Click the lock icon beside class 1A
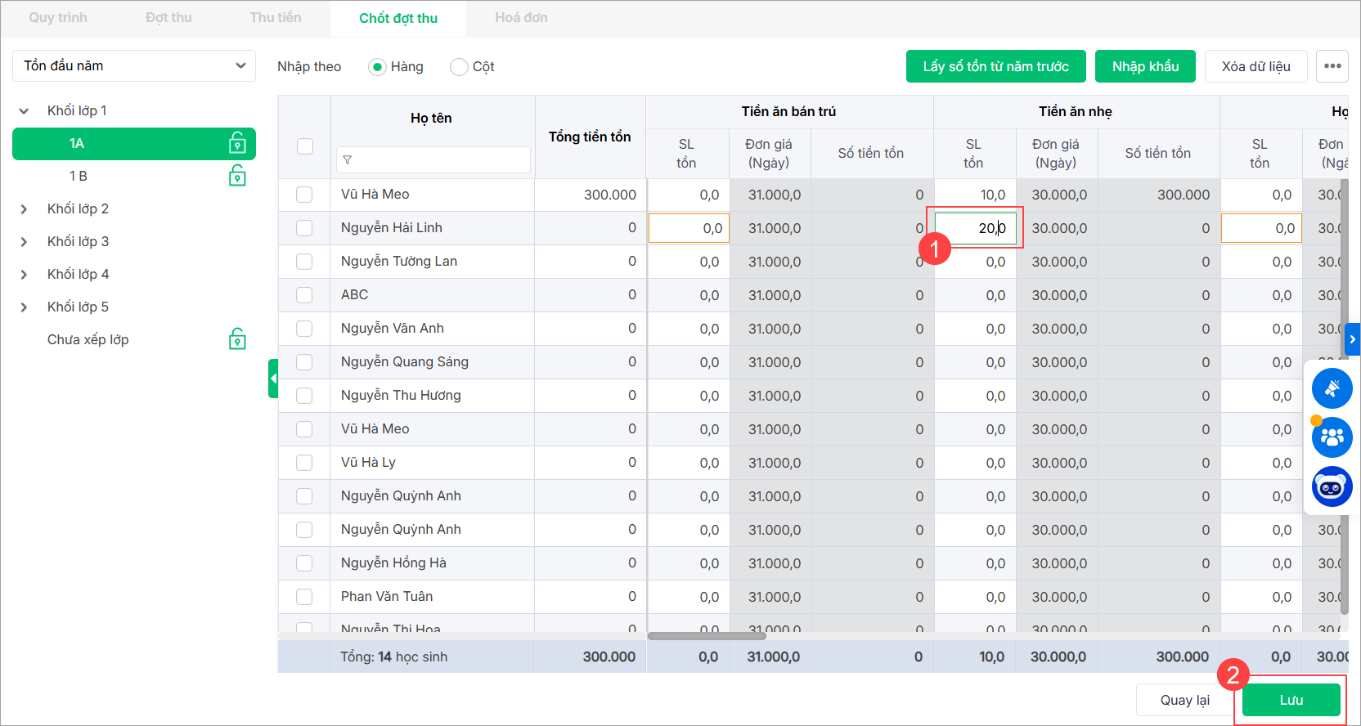 pyautogui.click(x=237, y=144)
